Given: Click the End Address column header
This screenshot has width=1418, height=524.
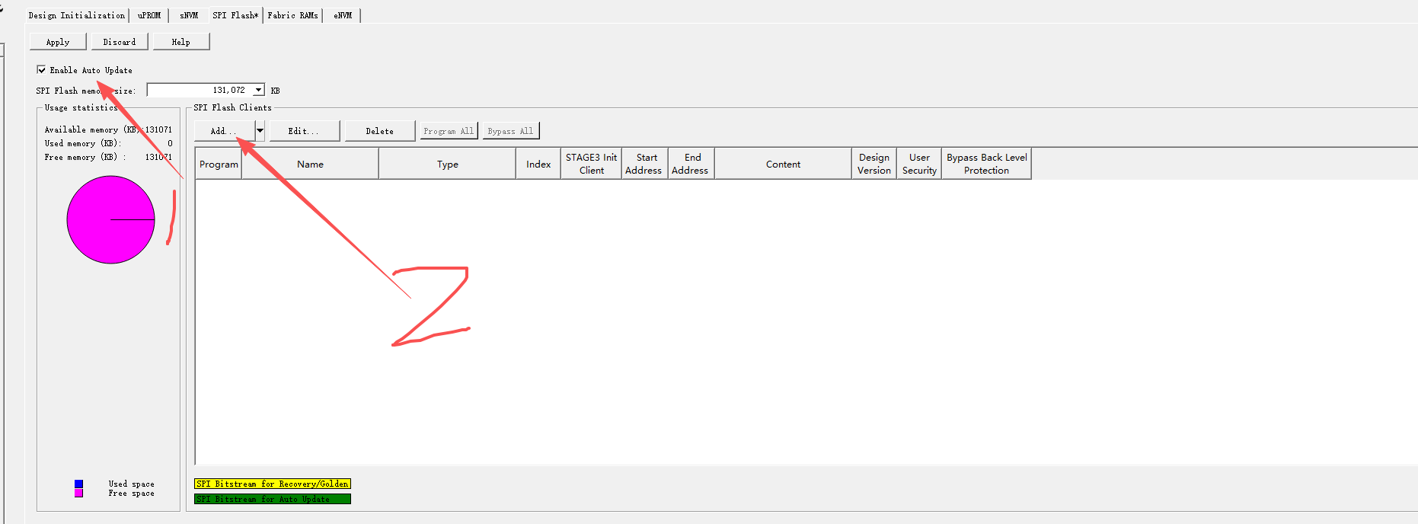Looking at the screenshot, I should point(691,164).
